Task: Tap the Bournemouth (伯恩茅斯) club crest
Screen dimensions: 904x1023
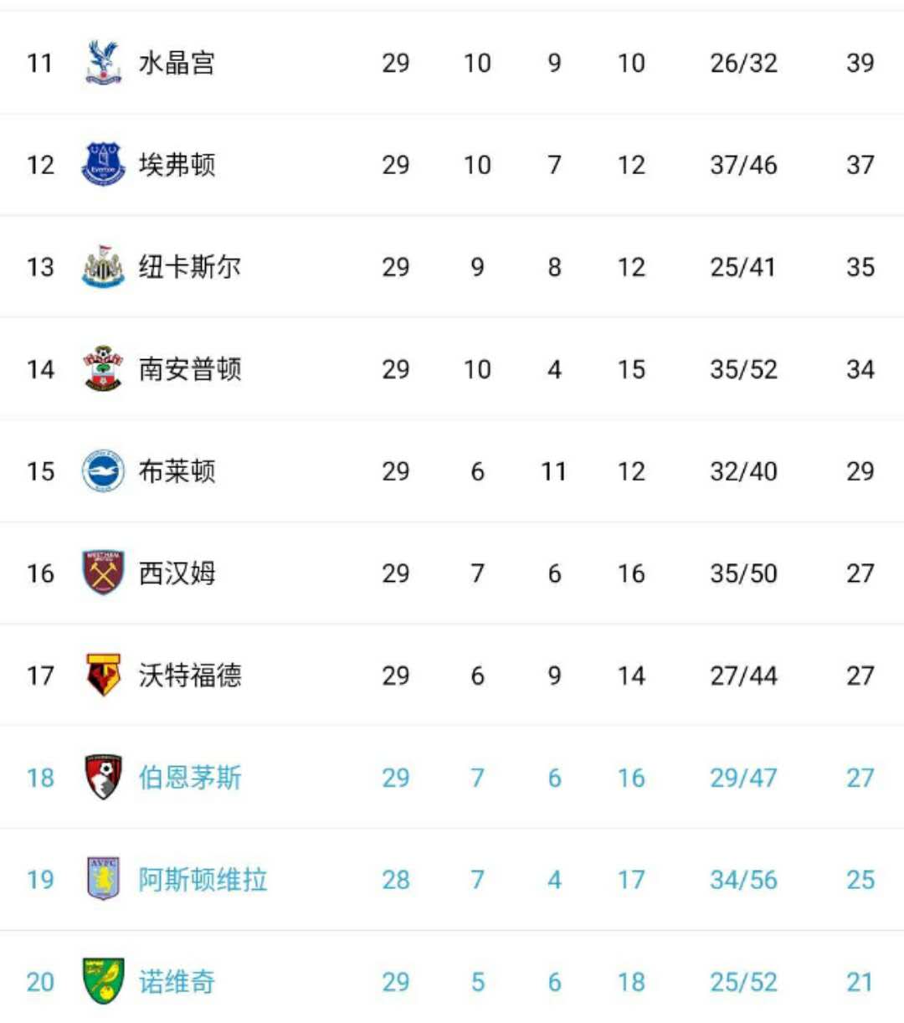Action: (103, 777)
